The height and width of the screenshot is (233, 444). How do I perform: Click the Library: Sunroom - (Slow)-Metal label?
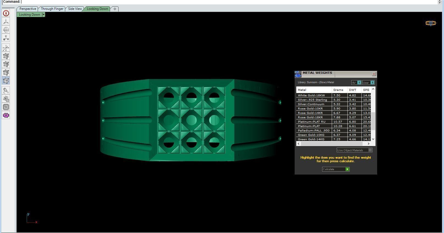[x=316, y=82]
